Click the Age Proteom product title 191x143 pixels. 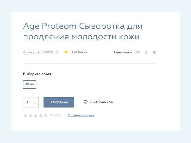point(83,31)
